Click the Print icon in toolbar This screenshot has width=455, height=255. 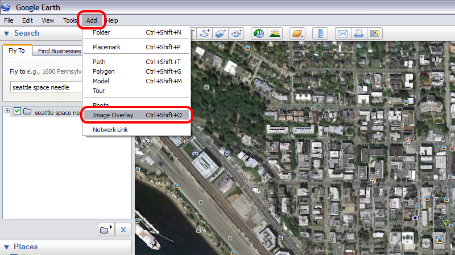[359, 33]
